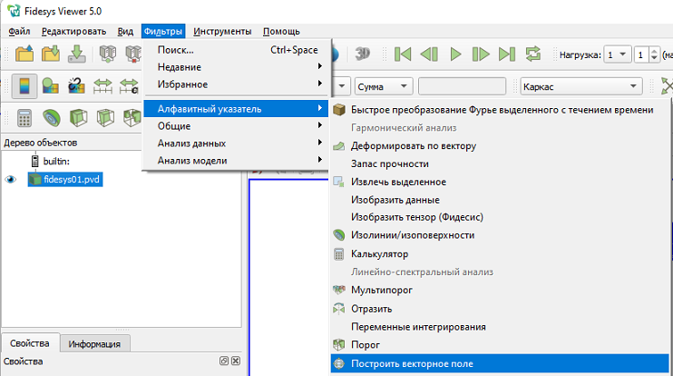
Task: Open the Нагрузка load number dropdown
Action: pos(617,54)
